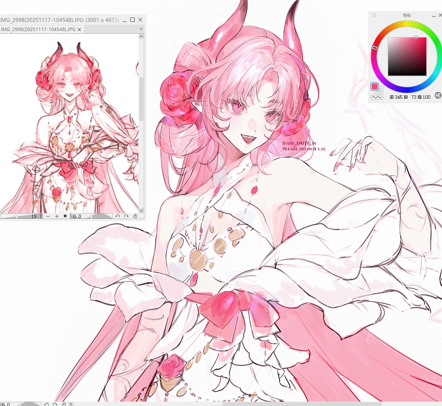Toggle the H hue value mode icon
This screenshot has width=442, height=406.
click(391, 97)
